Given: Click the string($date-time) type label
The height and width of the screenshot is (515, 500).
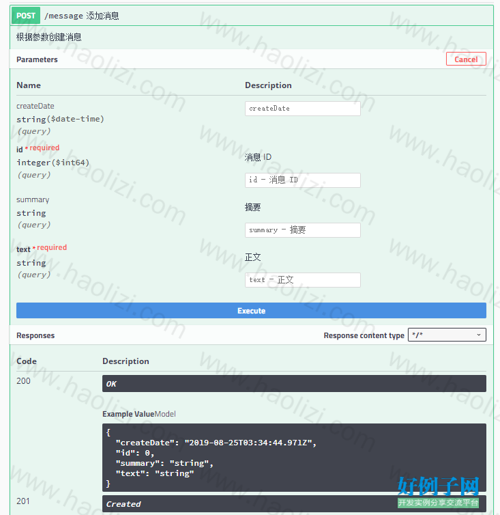Looking at the screenshot, I should tap(60, 119).
